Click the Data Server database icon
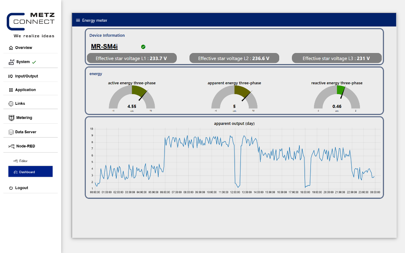405x253 pixels. click(x=11, y=132)
